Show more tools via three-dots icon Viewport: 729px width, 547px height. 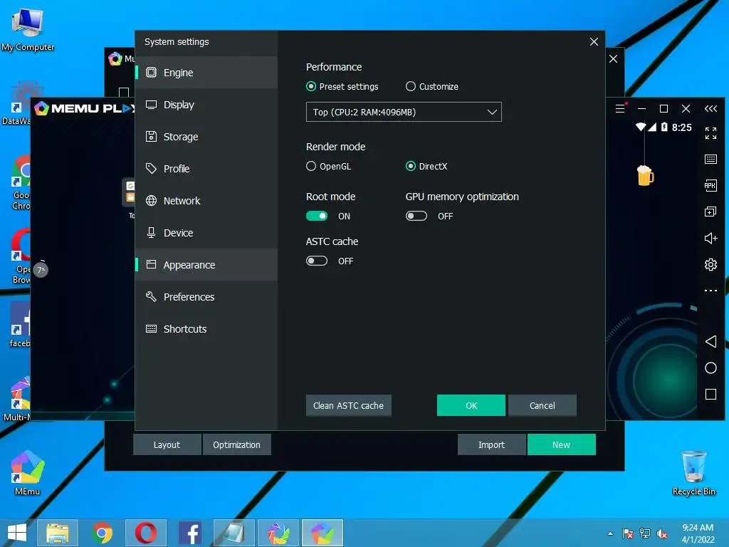coord(710,291)
